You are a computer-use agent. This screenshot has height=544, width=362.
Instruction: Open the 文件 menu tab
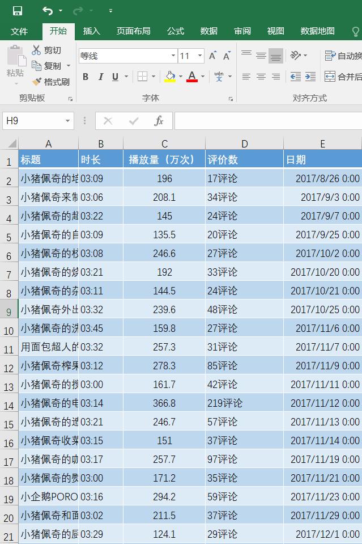[19, 31]
